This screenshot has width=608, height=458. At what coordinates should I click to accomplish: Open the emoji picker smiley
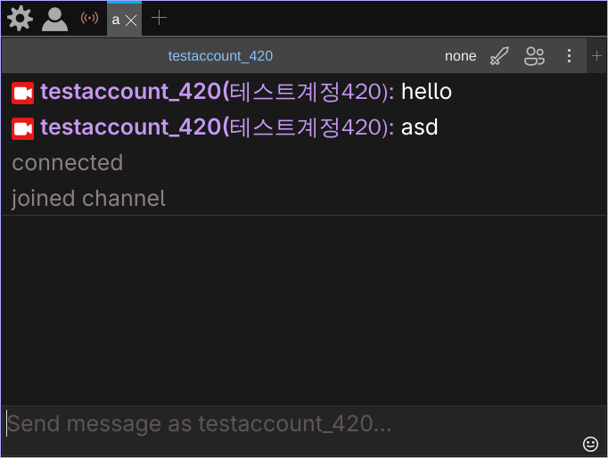tap(590, 444)
